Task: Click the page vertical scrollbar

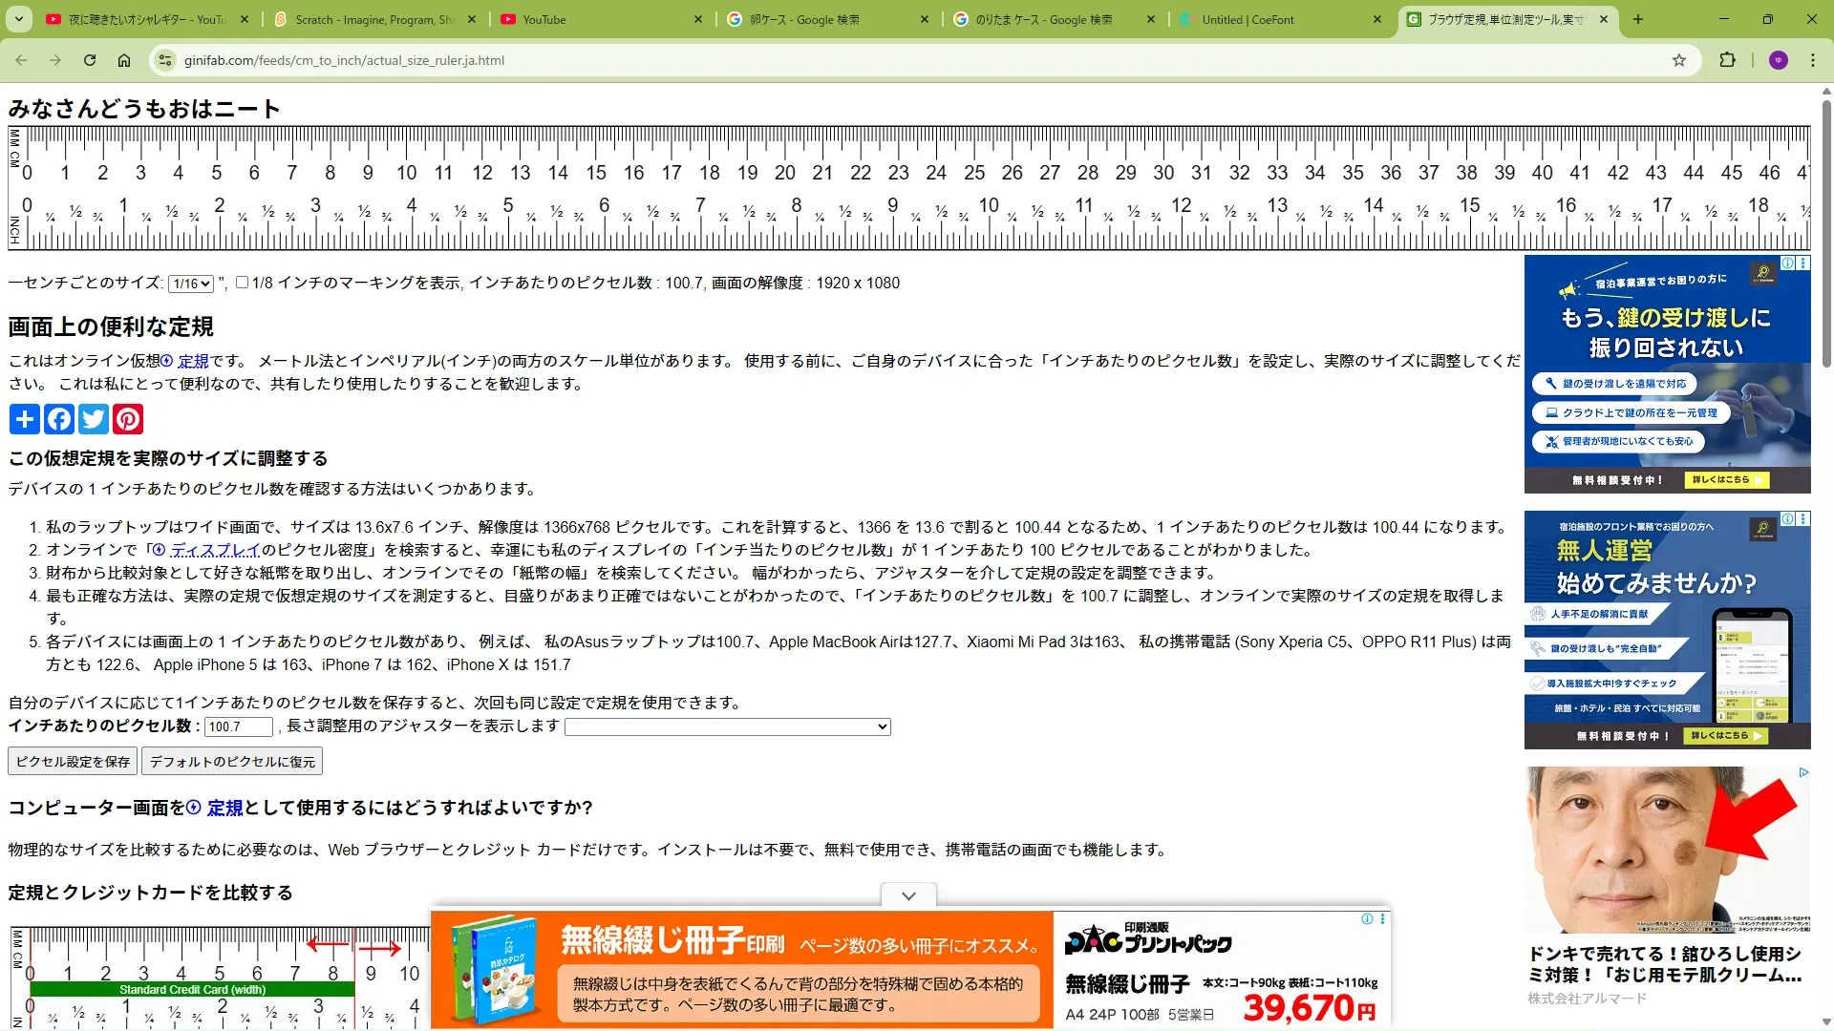Action: [1826, 229]
